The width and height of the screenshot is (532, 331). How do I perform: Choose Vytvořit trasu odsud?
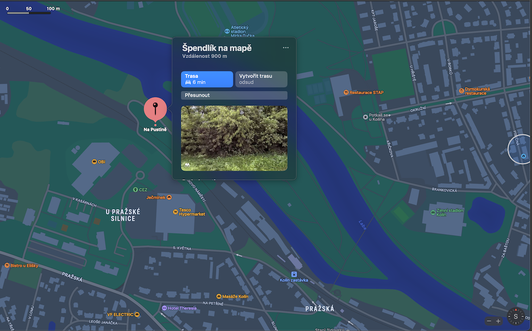click(x=261, y=79)
